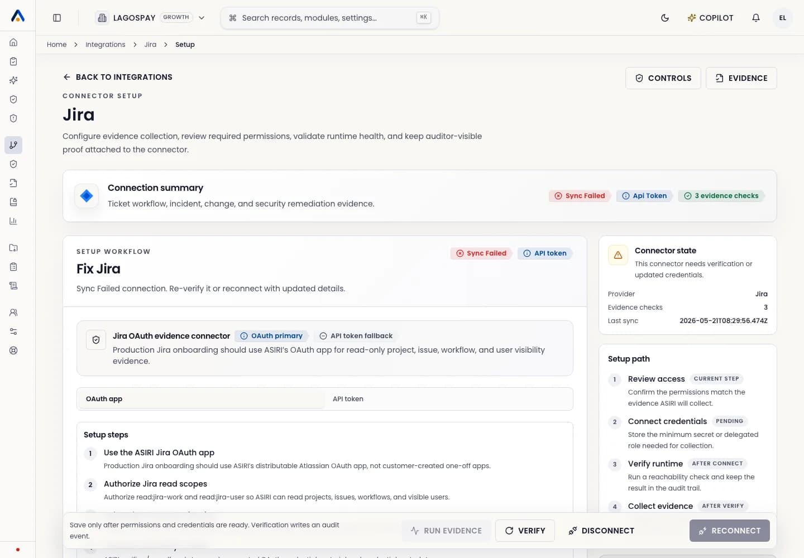This screenshot has height=558, width=804.
Task: Open the shield-alert sidebar icon
Action: click(x=13, y=118)
